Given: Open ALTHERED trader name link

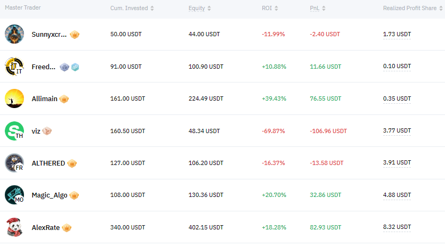Looking at the screenshot, I should (48, 163).
